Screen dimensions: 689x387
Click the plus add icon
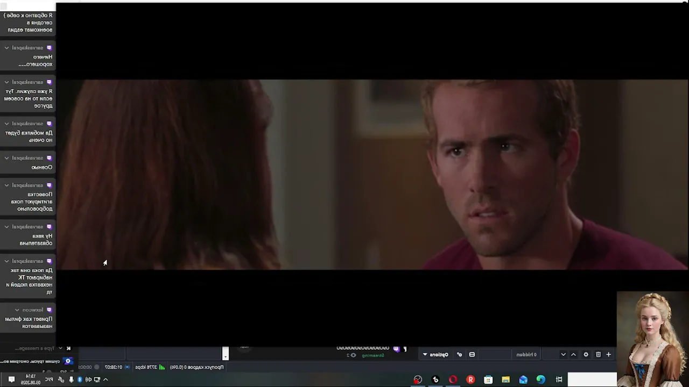609,355
